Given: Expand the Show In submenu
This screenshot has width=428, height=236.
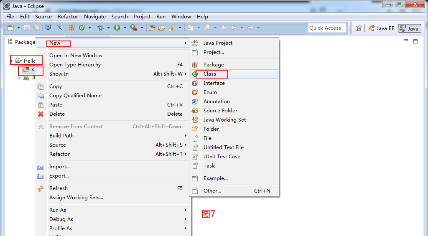Looking at the screenshot, I should point(112,74).
